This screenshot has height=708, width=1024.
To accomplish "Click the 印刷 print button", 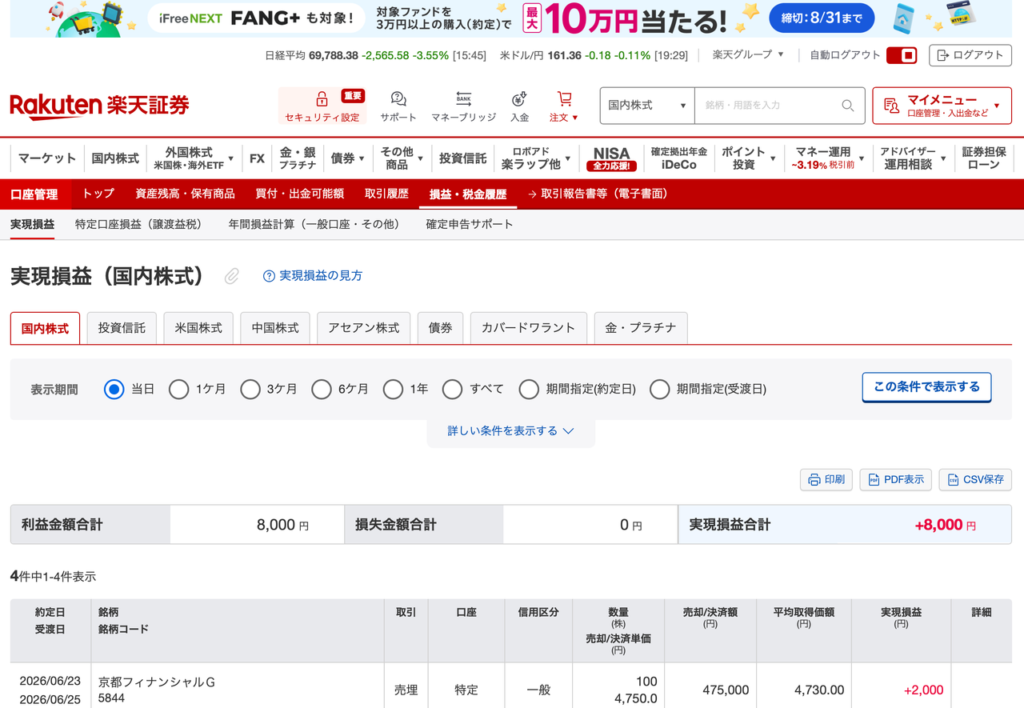I will (x=826, y=479).
